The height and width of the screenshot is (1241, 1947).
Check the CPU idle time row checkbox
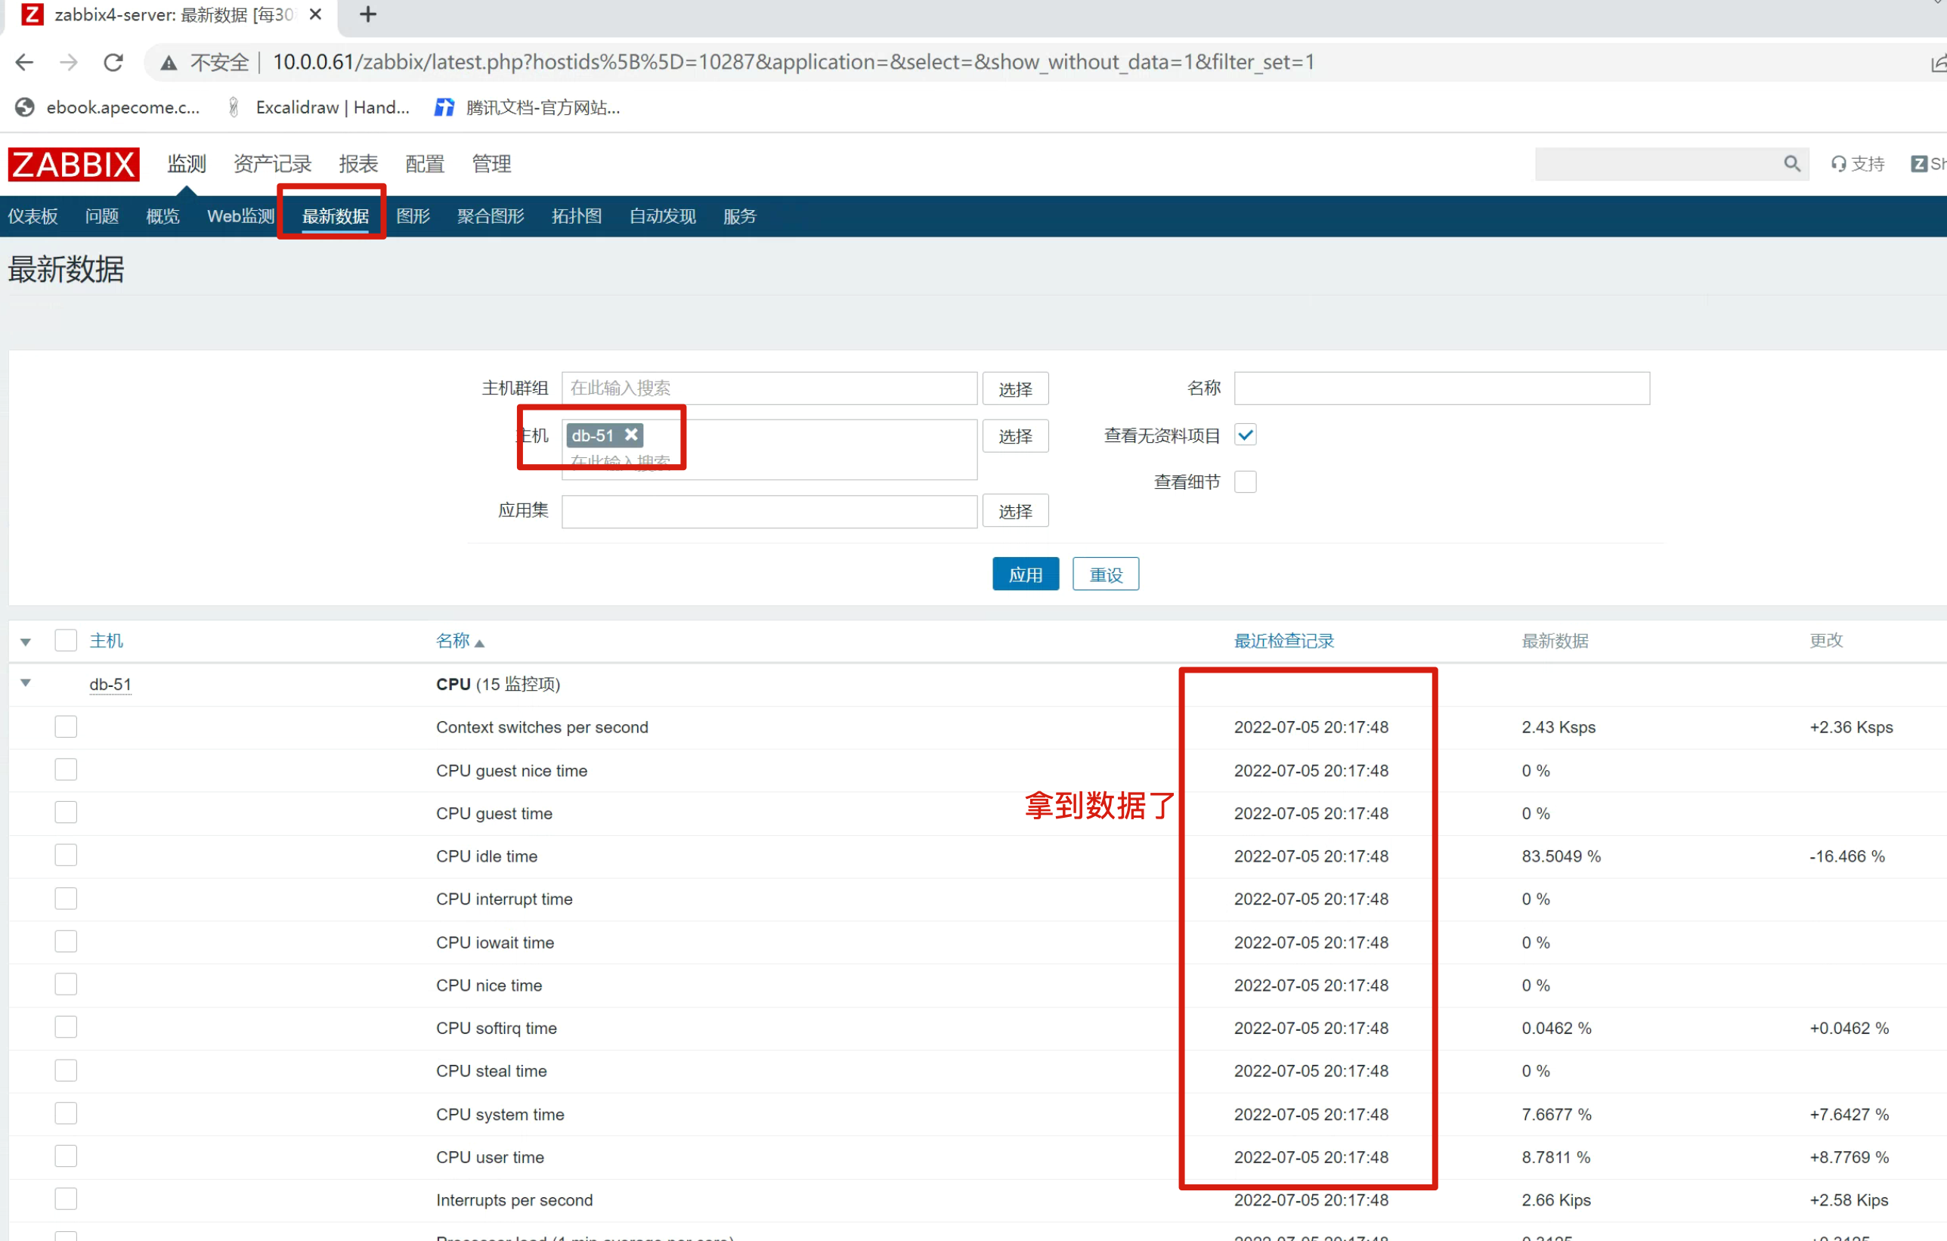[x=66, y=856]
